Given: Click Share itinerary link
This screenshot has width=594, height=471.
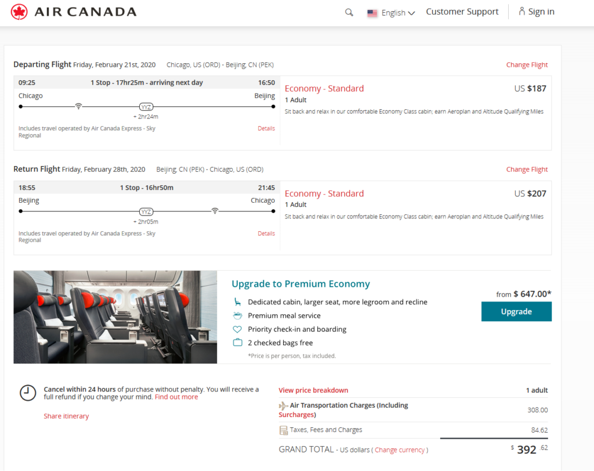Looking at the screenshot, I should point(66,416).
